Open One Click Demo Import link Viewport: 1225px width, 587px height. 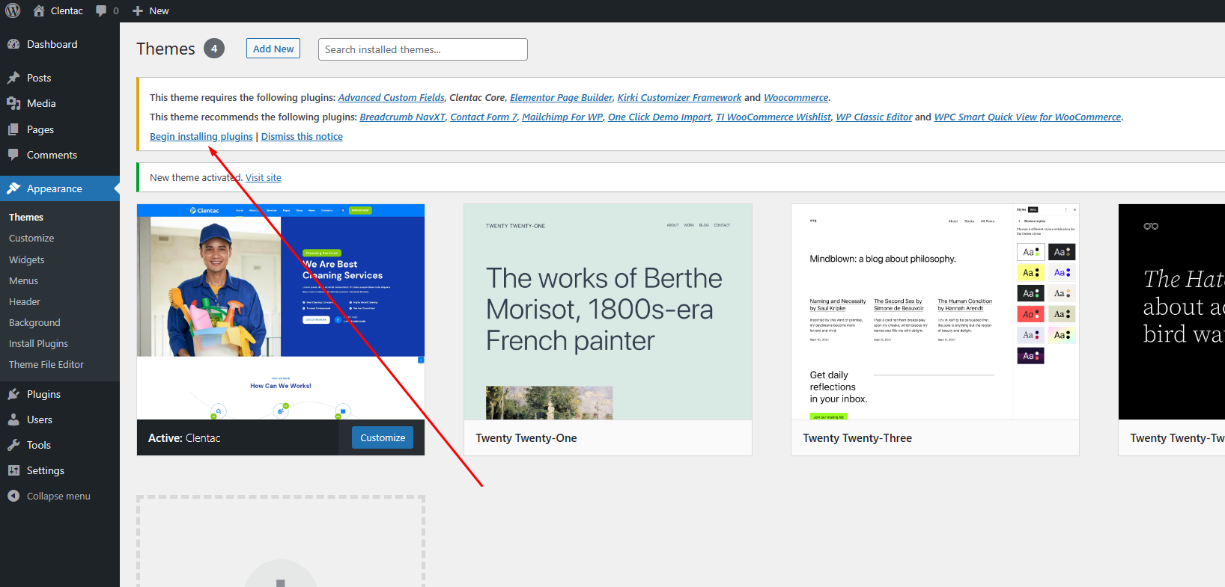(660, 117)
